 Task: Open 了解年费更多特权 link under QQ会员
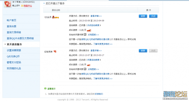(103, 44)
